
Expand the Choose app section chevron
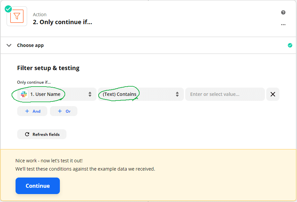[9, 45]
